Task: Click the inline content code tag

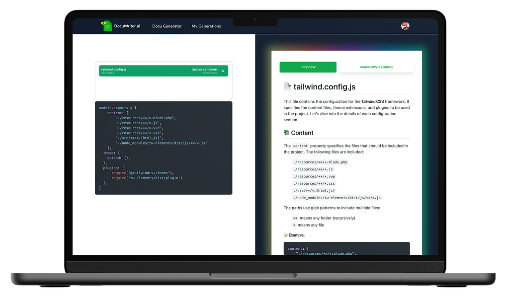Action: coord(300,146)
